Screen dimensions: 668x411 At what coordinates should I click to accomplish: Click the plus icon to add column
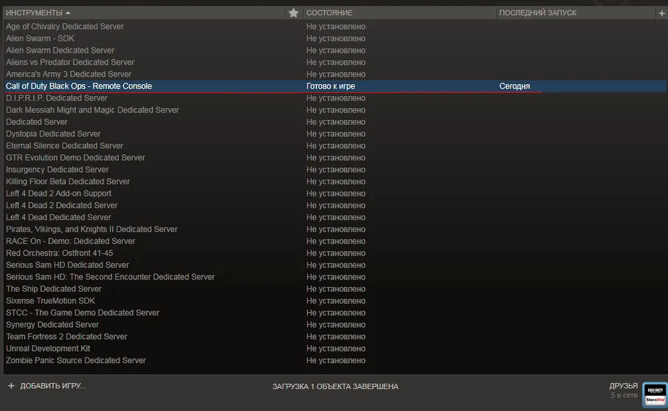661,13
